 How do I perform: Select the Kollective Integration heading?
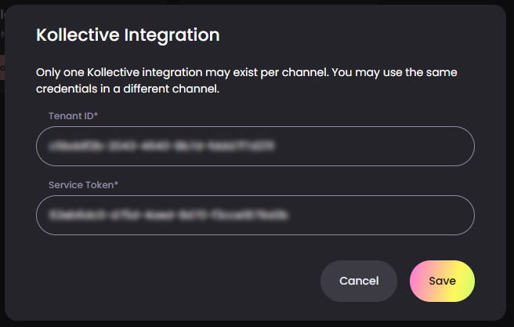(x=128, y=35)
